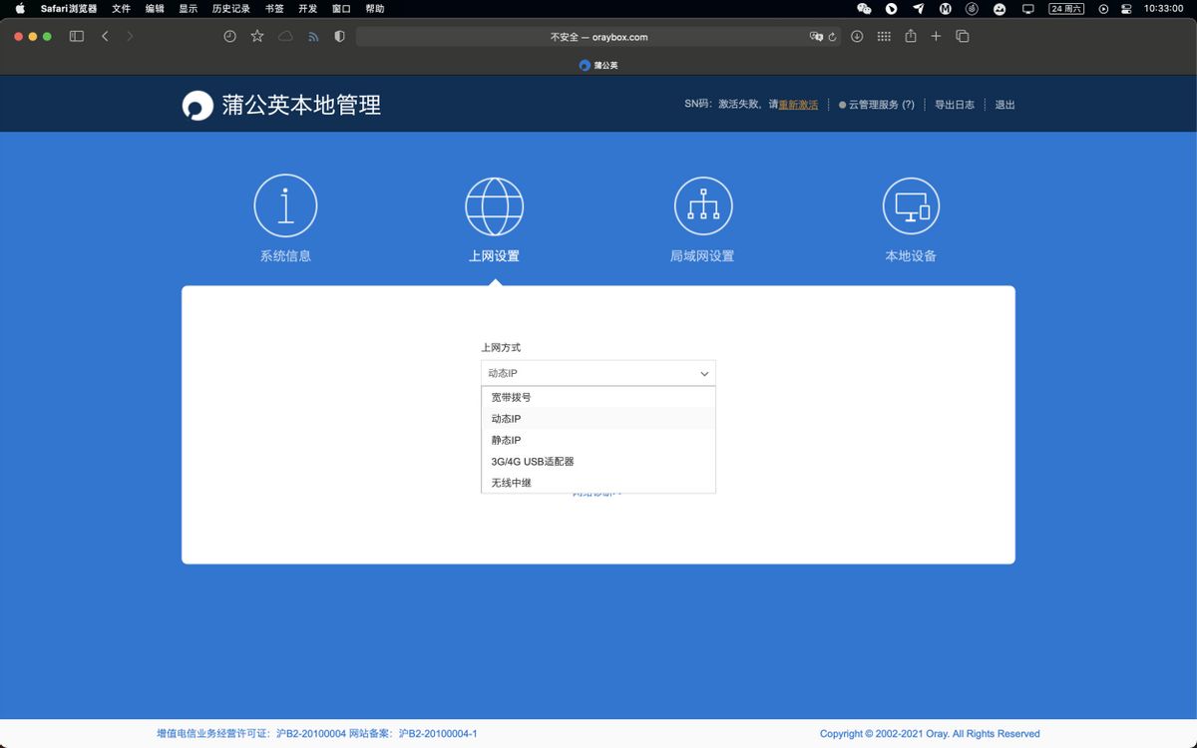Go back with the Safari back arrow
This screenshot has height=748, width=1197.
[105, 37]
